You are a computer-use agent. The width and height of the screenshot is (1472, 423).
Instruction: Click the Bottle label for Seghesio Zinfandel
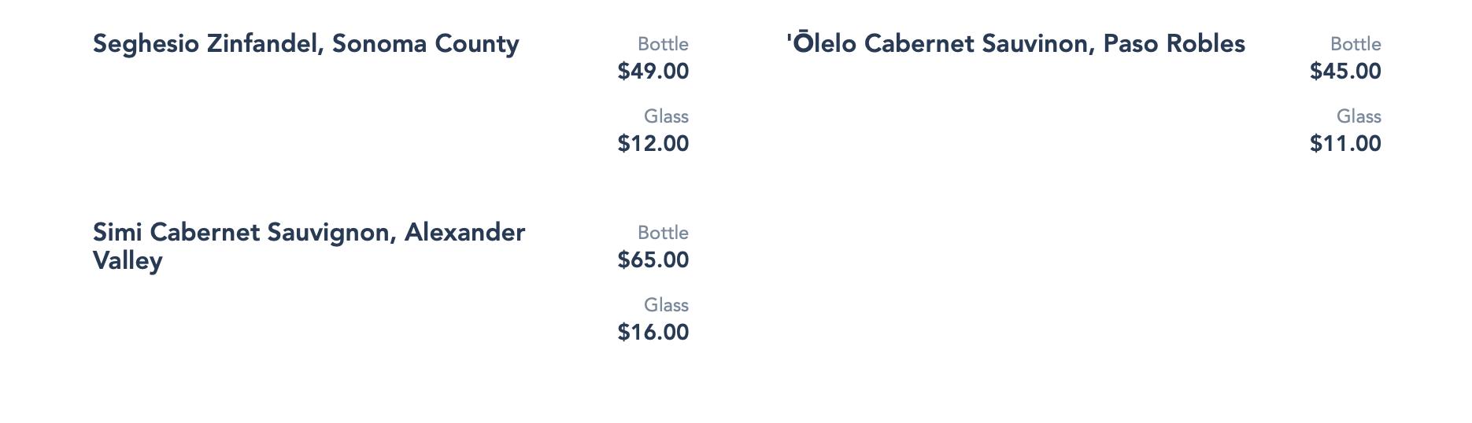click(663, 44)
